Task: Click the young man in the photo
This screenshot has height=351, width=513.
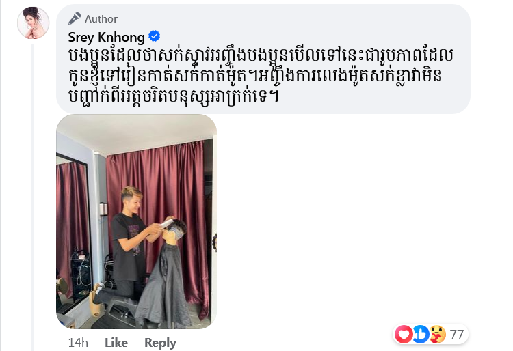Action: click(x=131, y=238)
